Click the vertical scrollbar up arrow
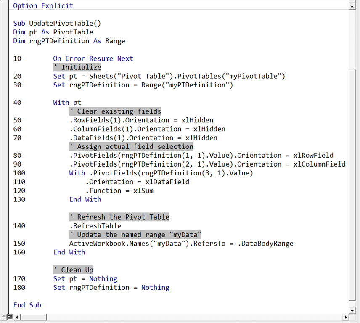Image resolution: width=360 pixels, height=323 pixels. coord(352,6)
